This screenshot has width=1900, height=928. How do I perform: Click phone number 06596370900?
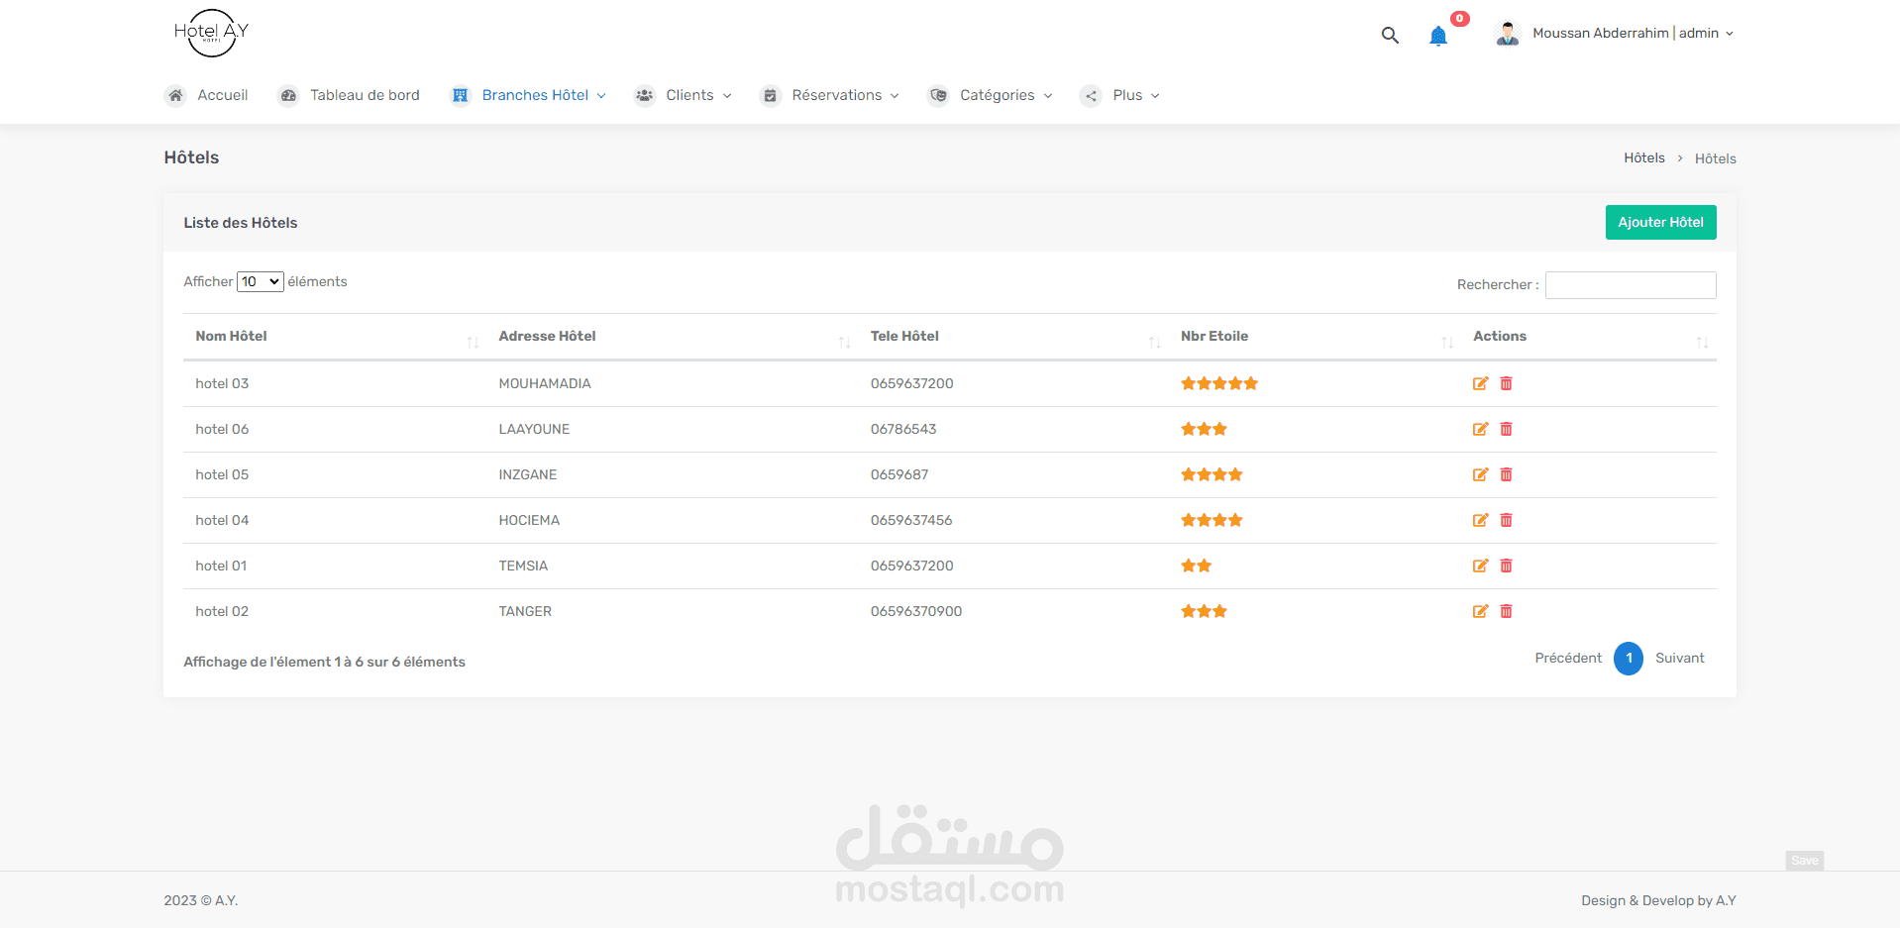click(916, 612)
